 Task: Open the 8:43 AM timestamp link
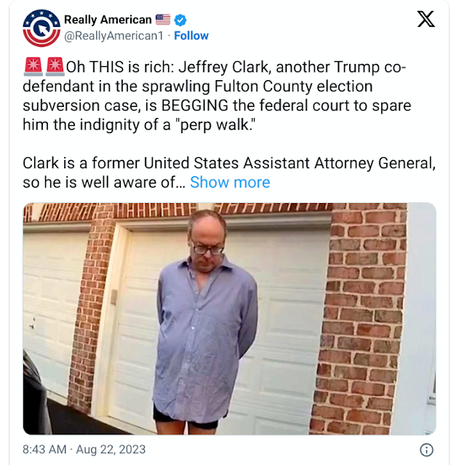[44, 449]
